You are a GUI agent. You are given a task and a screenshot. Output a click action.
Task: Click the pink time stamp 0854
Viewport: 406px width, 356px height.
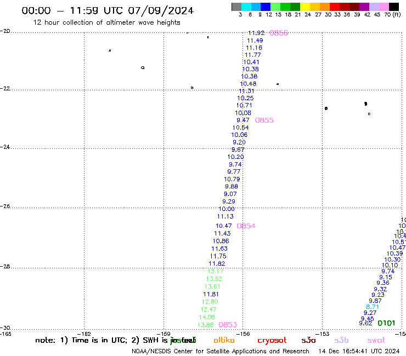246,226
